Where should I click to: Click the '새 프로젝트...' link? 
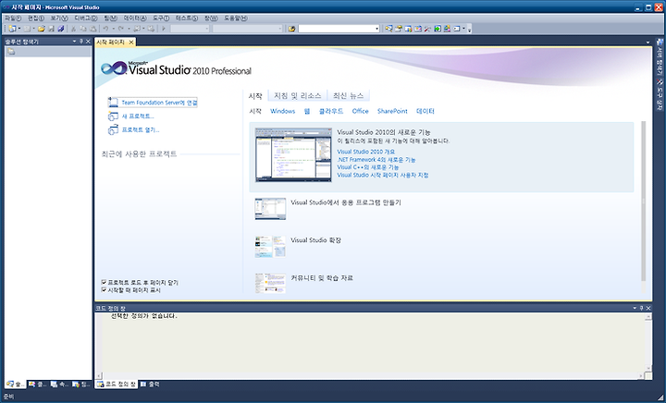(138, 116)
